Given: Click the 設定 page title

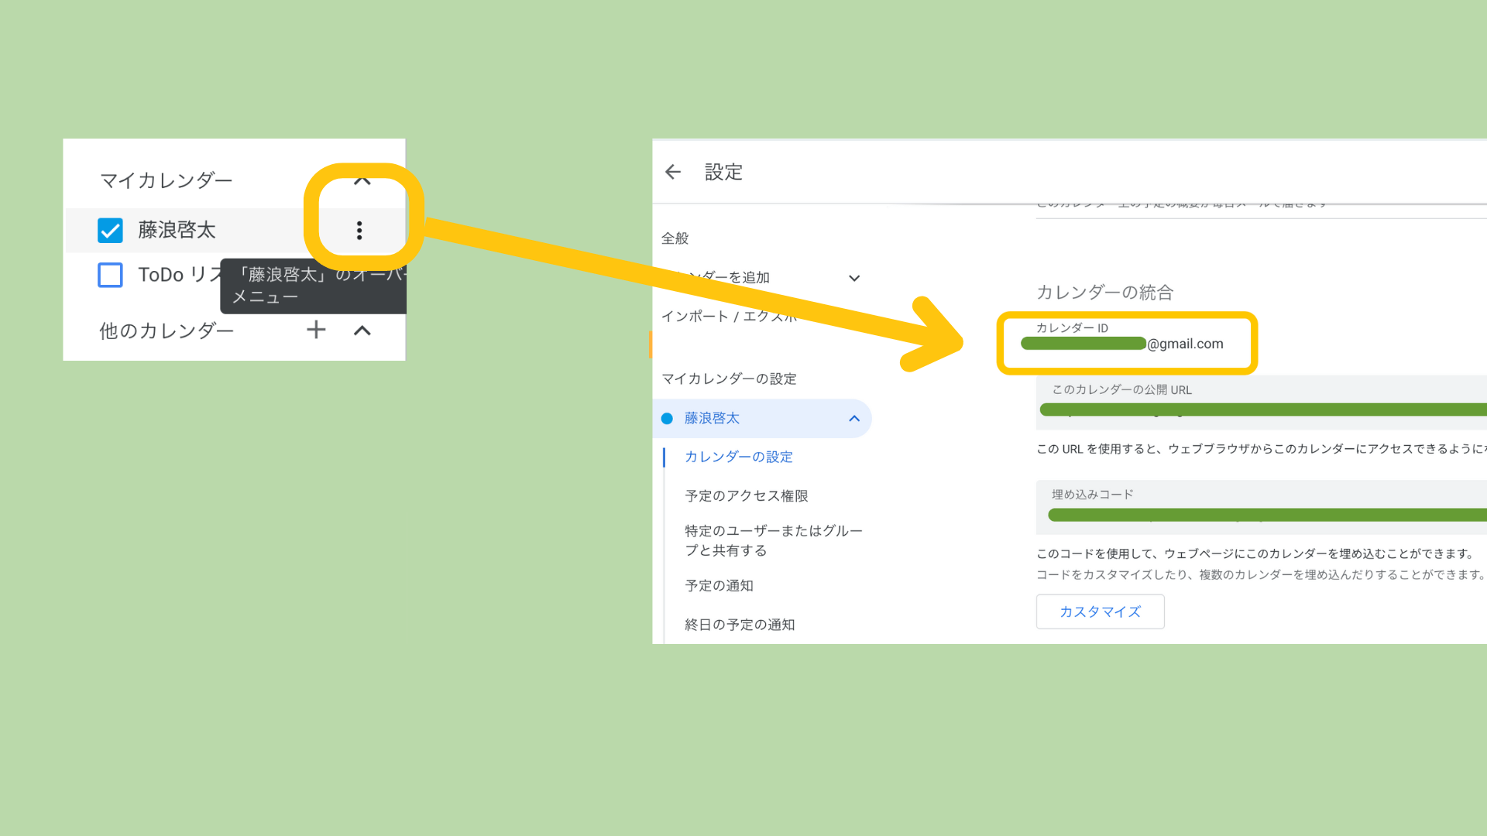Looking at the screenshot, I should [723, 172].
